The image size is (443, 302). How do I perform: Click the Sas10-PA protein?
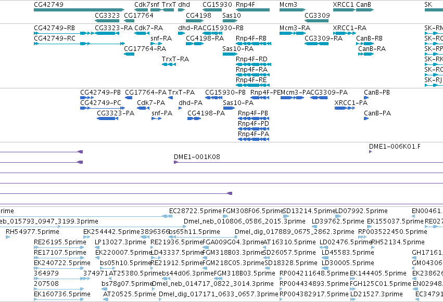click(x=229, y=108)
